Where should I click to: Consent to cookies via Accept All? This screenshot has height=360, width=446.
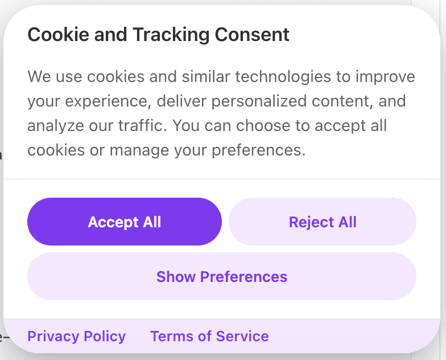pos(124,222)
